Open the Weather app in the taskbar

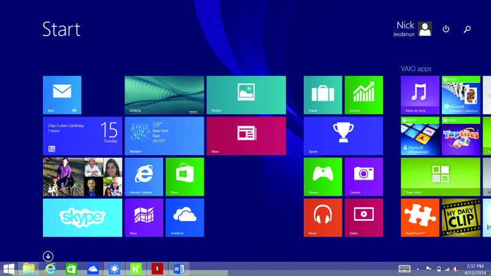[114, 269]
